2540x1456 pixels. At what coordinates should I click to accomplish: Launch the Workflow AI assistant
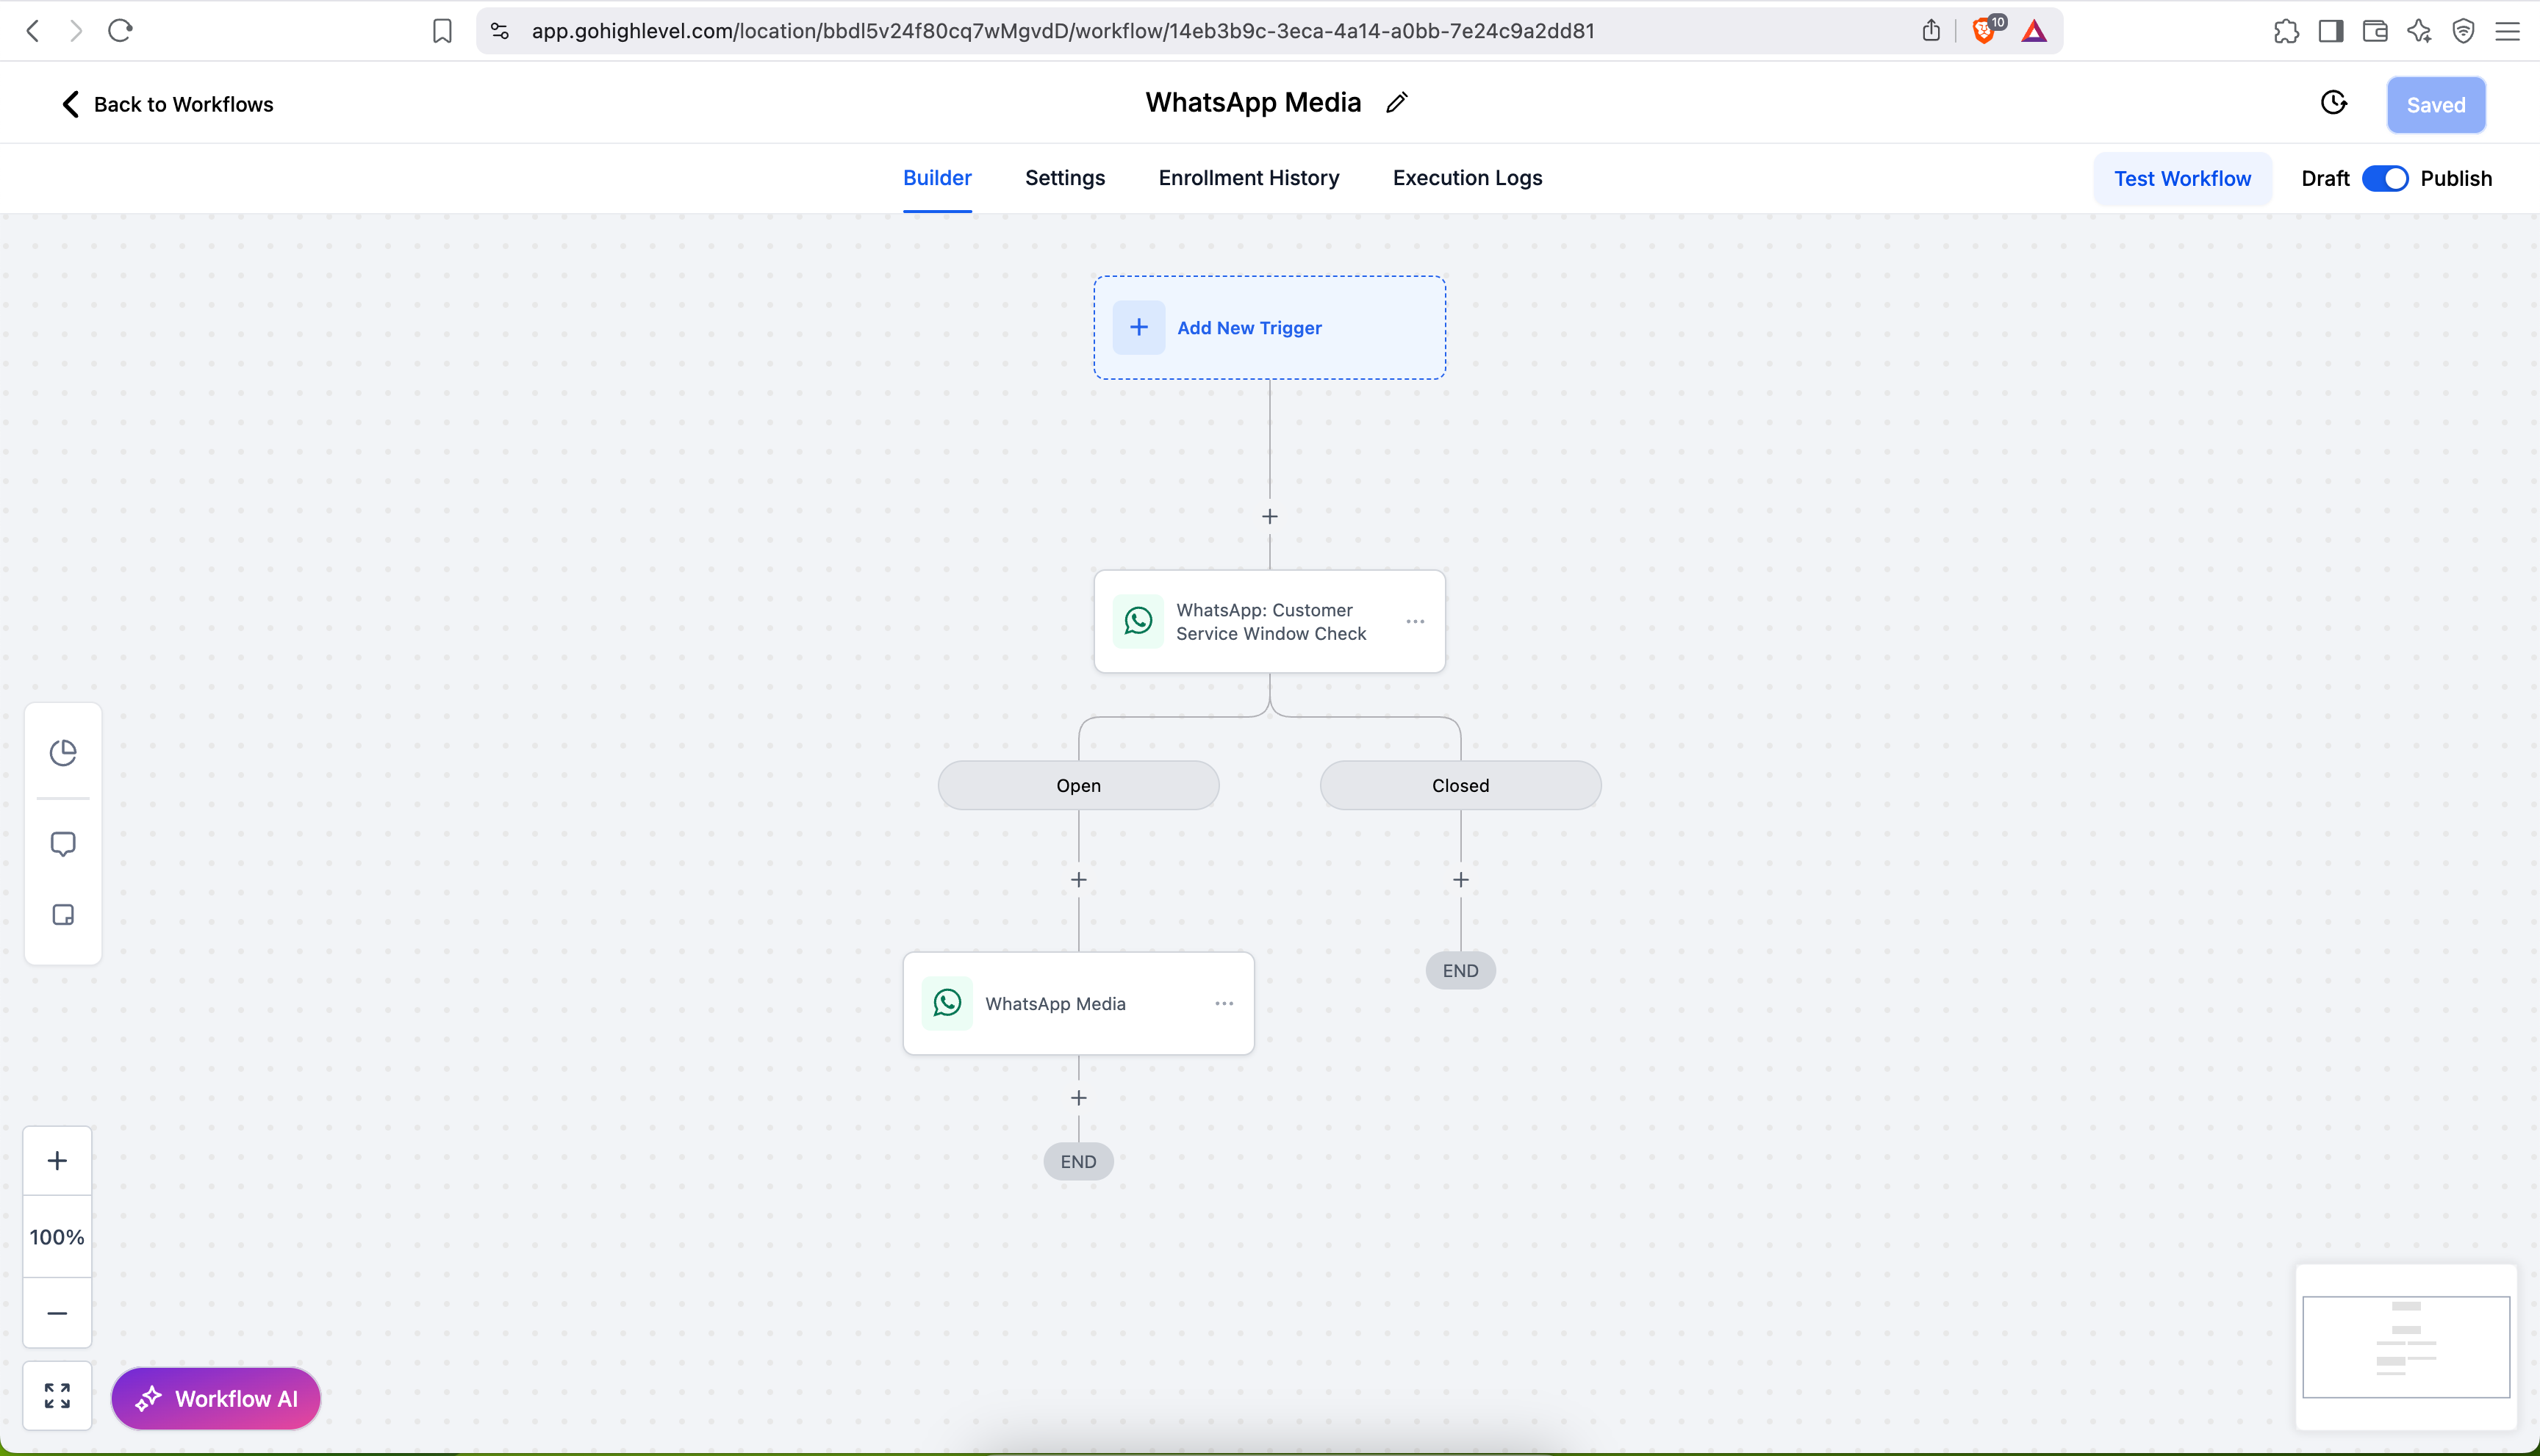(x=216, y=1398)
